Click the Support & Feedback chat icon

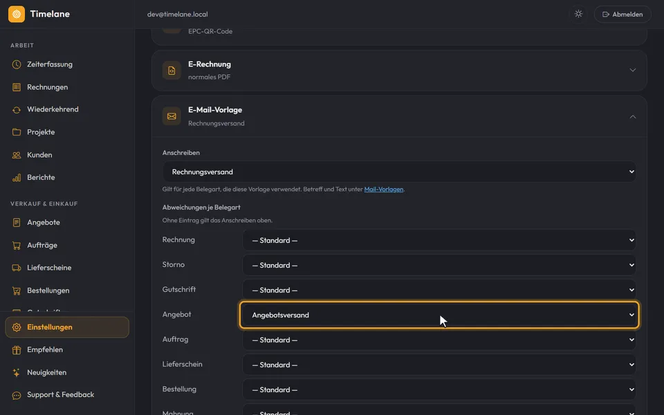tap(17, 395)
